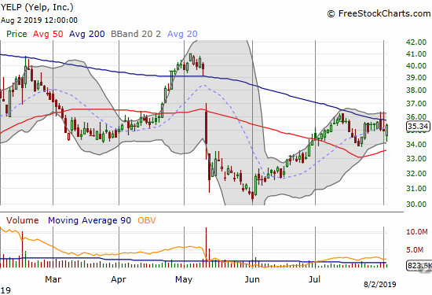432x295 pixels.
Task: Click the 42.00 price axis label
Action: (416, 42)
